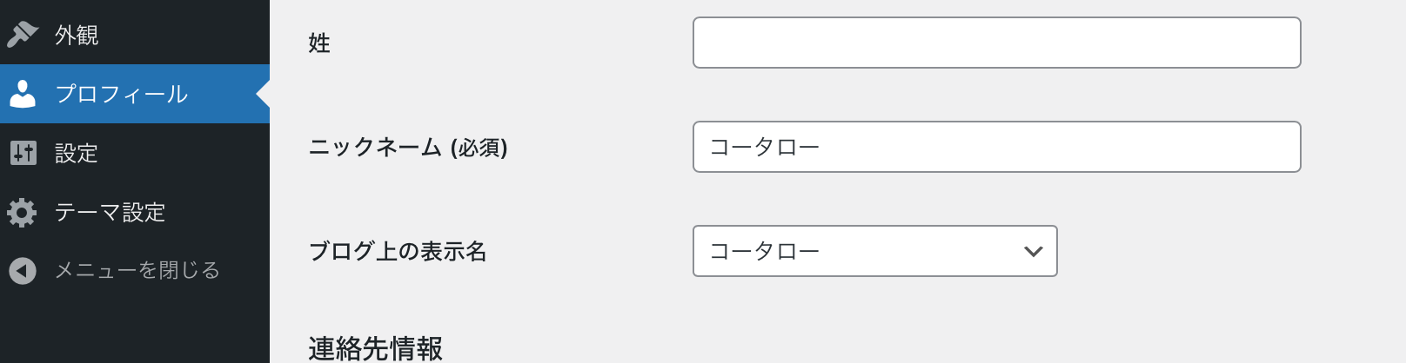This screenshot has width=1406, height=363.
Task: Focus the ニックネーム input field
Action: [x=996, y=147]
